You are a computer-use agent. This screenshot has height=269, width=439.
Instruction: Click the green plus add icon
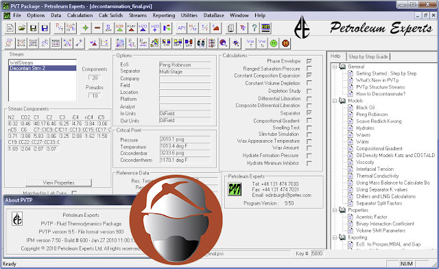pos(85,28)
